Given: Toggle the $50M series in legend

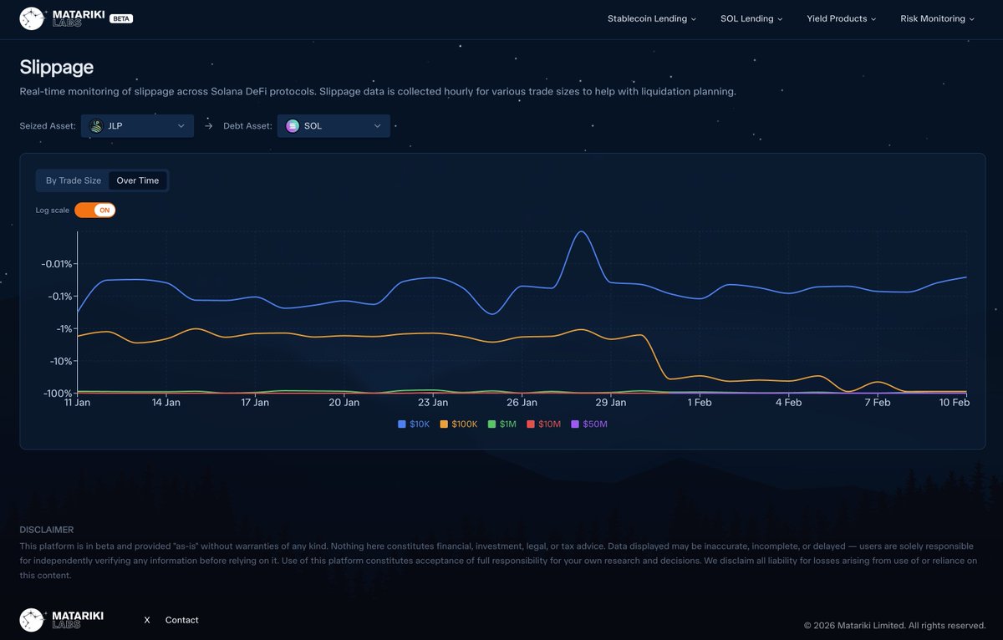Looking at the screenshot, I should pos(589,424).
